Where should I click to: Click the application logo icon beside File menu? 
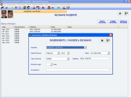(2, 4)
